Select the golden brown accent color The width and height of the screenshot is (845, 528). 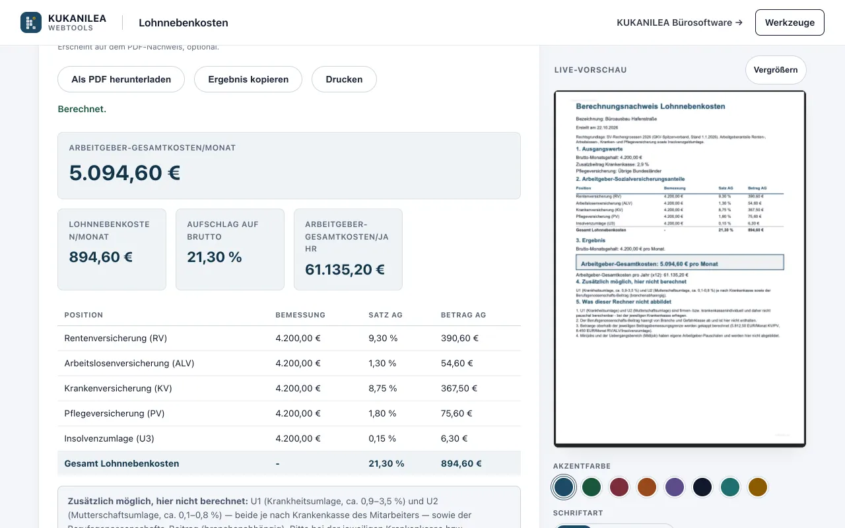[x=758, y=487]
